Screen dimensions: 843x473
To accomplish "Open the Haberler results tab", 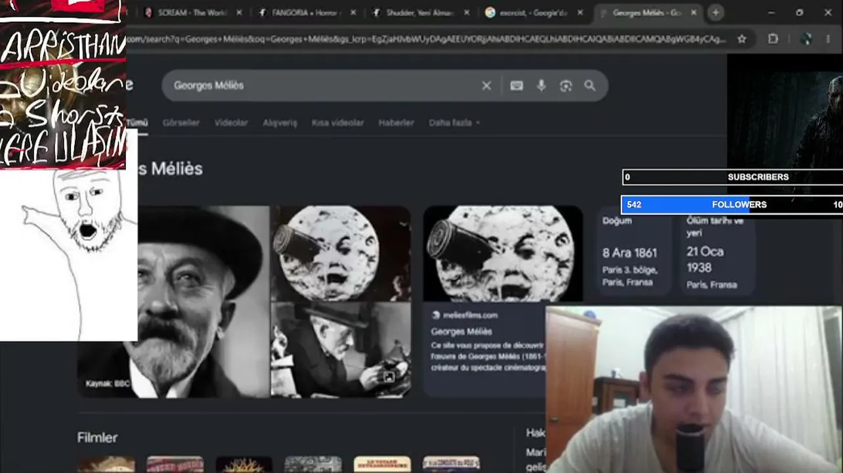I will 396,123.
